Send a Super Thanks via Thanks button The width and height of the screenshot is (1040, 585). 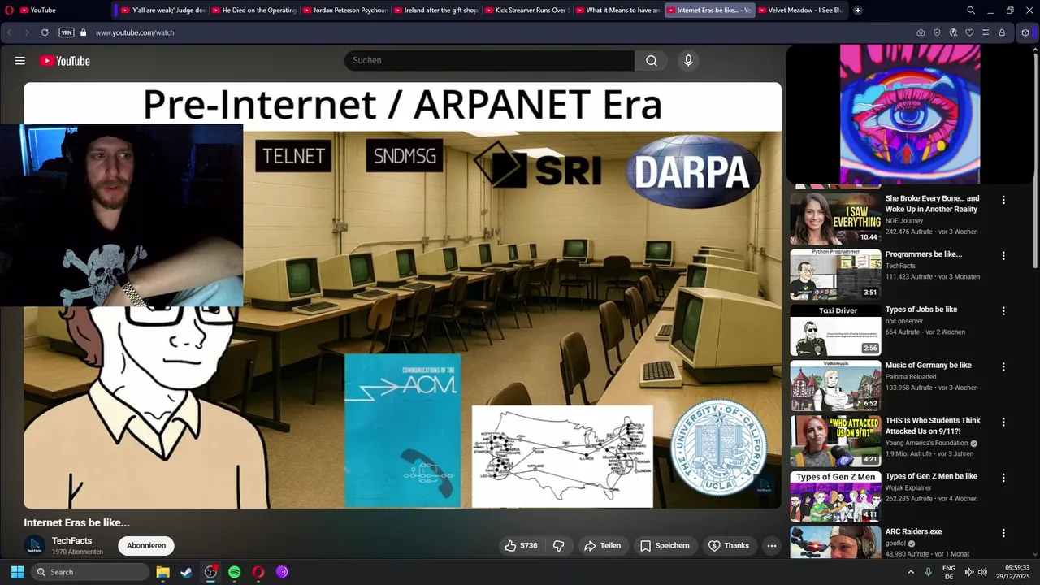(x=729, y=546)
